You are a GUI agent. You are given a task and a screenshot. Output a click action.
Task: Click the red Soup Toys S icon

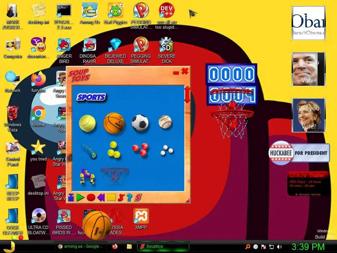(138, 198)
